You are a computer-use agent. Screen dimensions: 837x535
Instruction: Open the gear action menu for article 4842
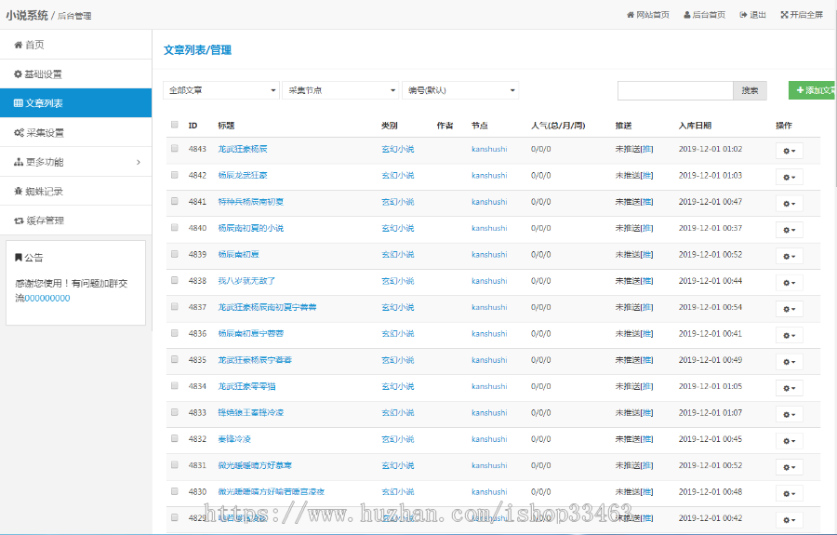(789, 177)
